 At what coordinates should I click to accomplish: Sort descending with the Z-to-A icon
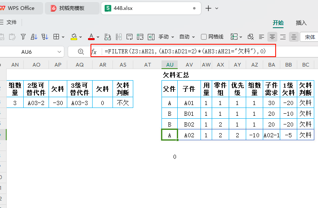pos(44,37)
